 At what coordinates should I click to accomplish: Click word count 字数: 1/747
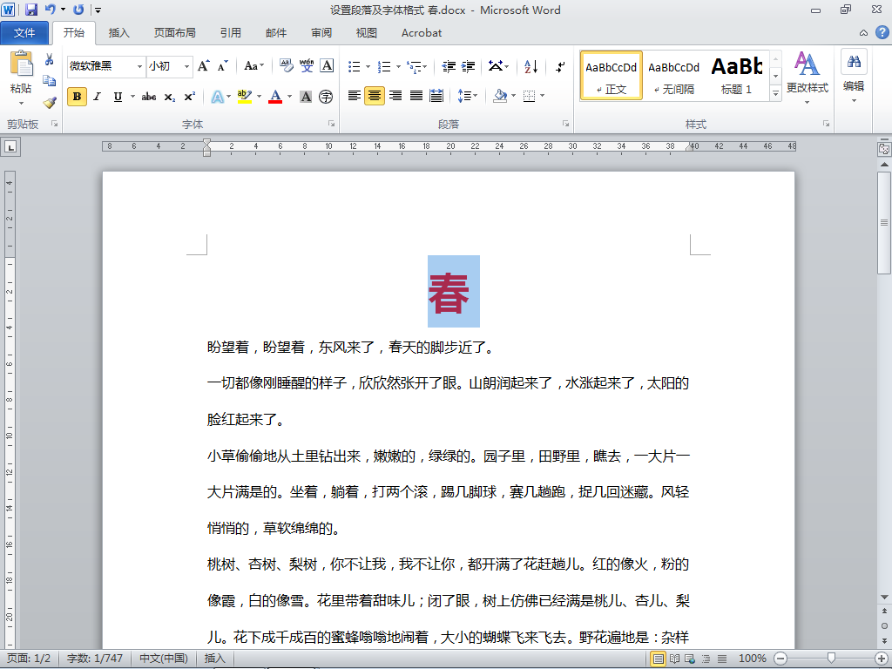[x=95, y=659]
